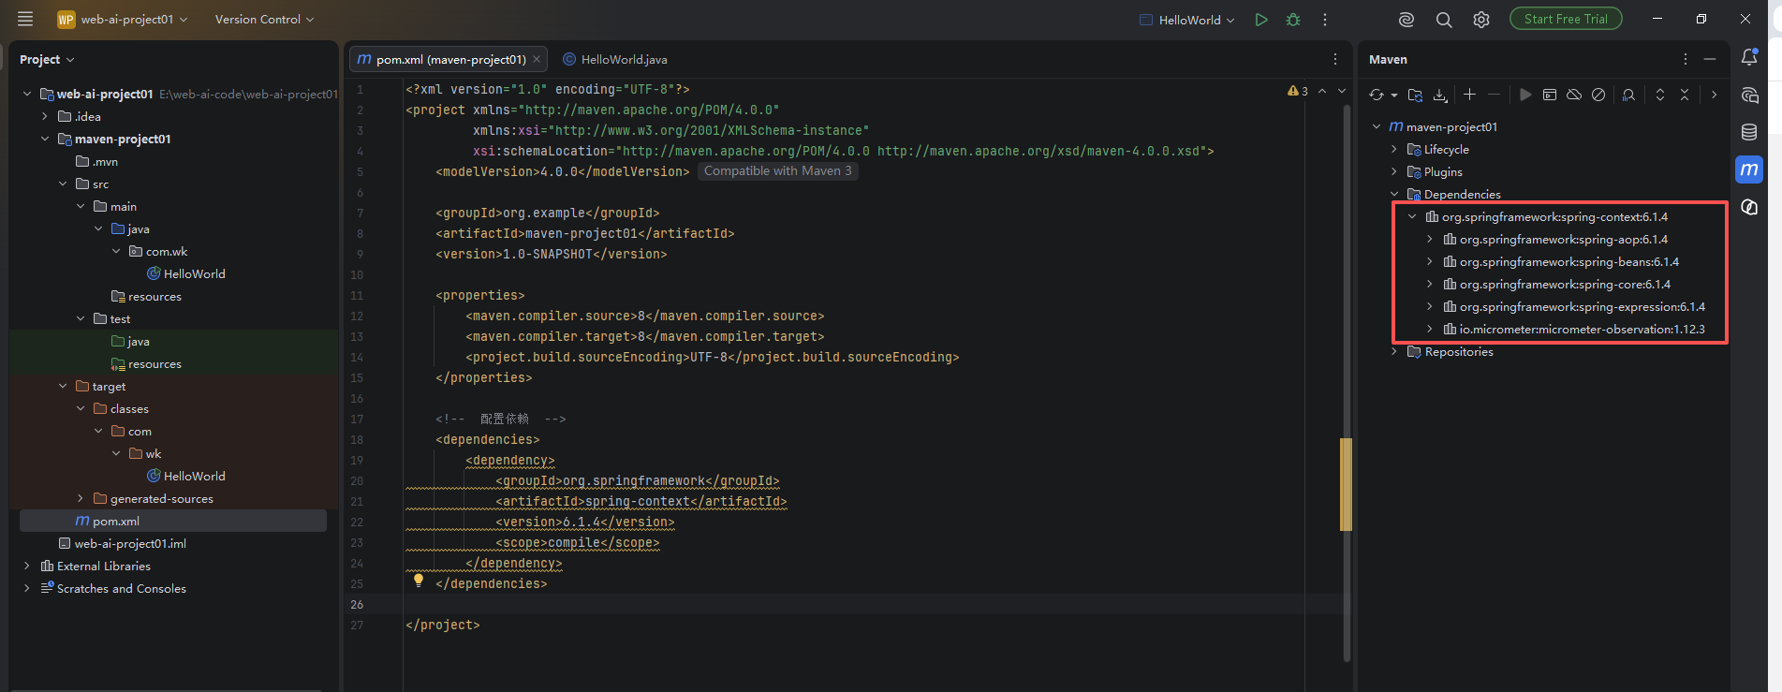Execute Maven goal icon

click(1550, 95)
